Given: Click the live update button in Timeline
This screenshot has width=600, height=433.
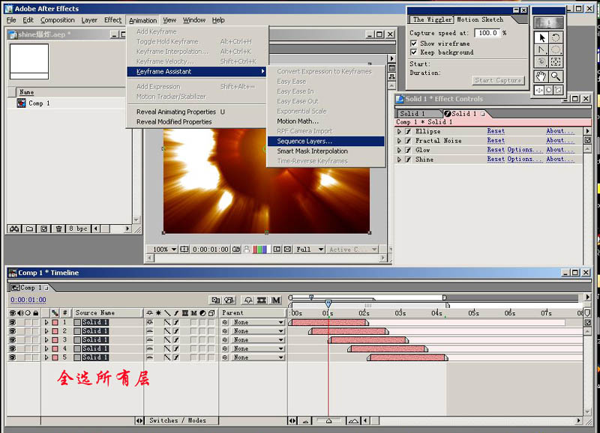Looking at the screenshot, I should tap(216, 300).
